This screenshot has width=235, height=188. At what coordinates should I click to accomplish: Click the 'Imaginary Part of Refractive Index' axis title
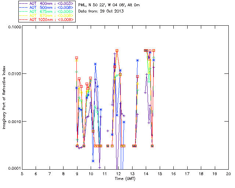pos(4,97)
